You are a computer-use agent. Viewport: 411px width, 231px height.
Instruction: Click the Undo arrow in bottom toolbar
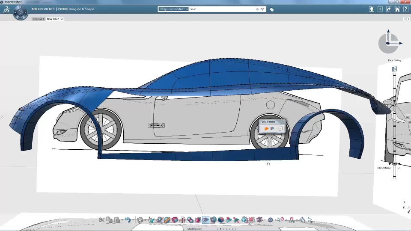pyautogui.click(x=127, y=220)
